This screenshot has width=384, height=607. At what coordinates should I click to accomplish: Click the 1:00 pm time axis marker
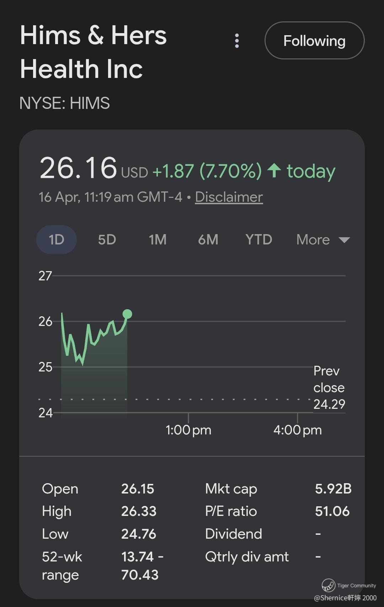coord(188,430)
